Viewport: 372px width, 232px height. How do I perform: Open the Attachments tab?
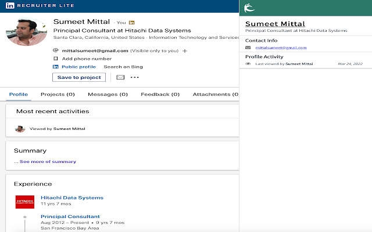click(x=216, y=94)
